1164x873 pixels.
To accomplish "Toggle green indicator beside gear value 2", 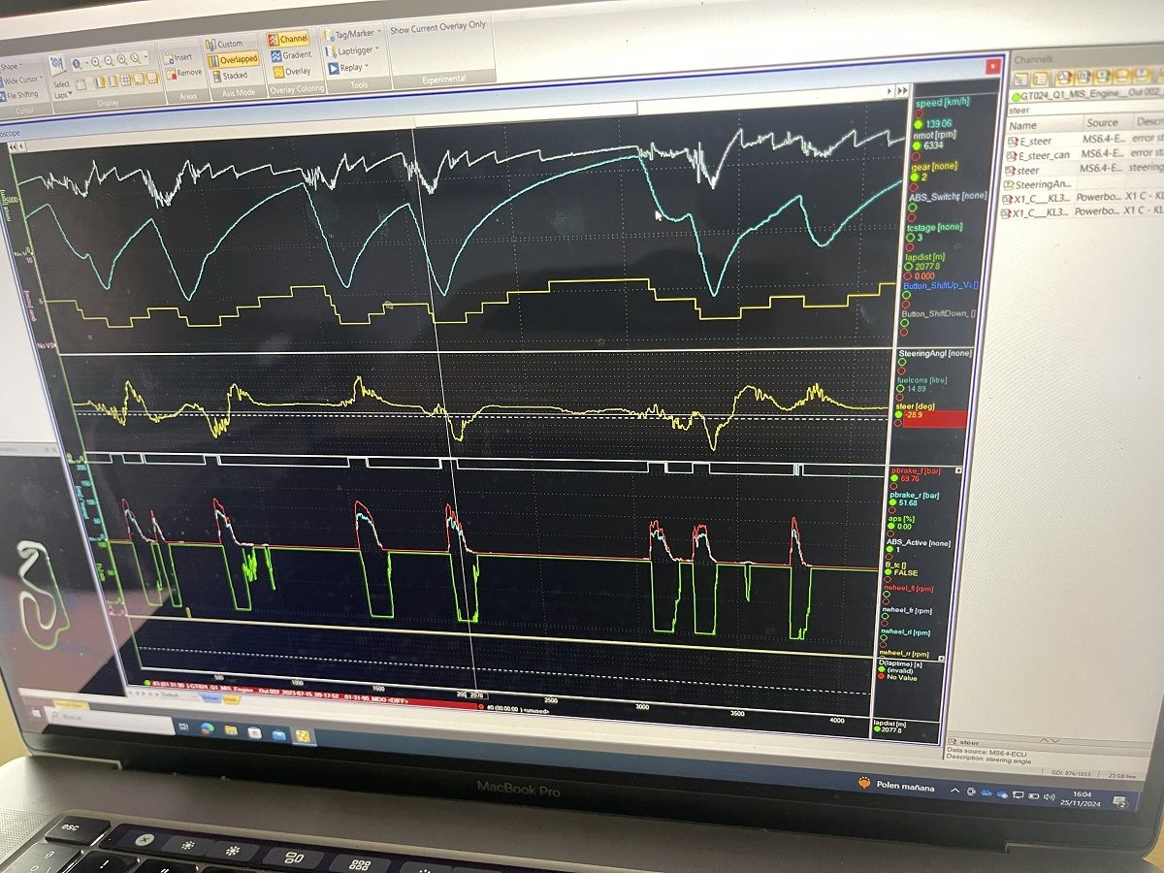I will coord(916,178).
